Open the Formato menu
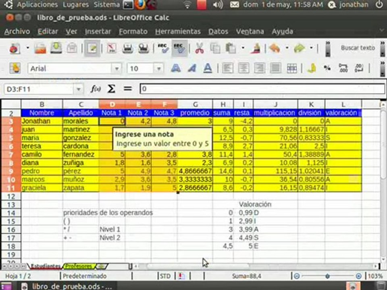 click(133, 31)
